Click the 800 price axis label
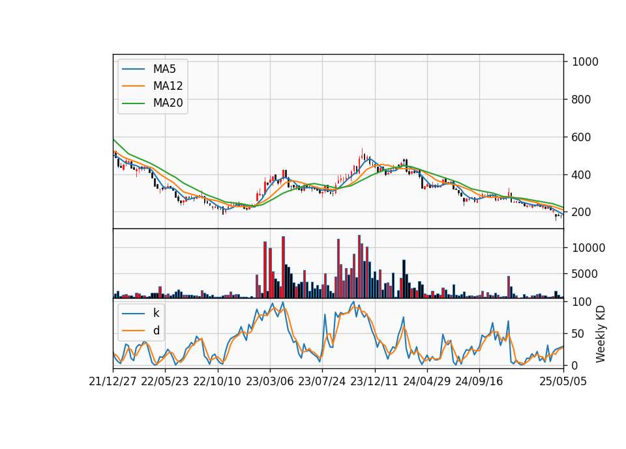Screen dimensions: 626x449 (x=581, y=100)
